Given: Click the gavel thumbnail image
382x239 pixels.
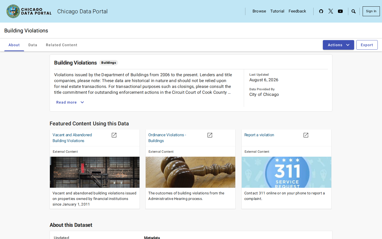Looking at the screenshot, I should [190, 172].
